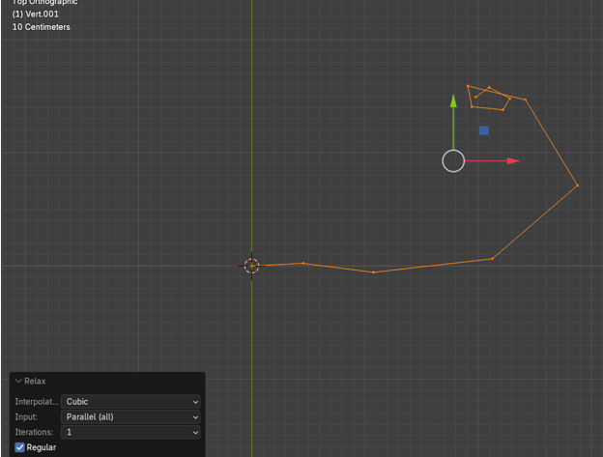
Task: Select vertex joining small loop to long edge
Action: 526,100
